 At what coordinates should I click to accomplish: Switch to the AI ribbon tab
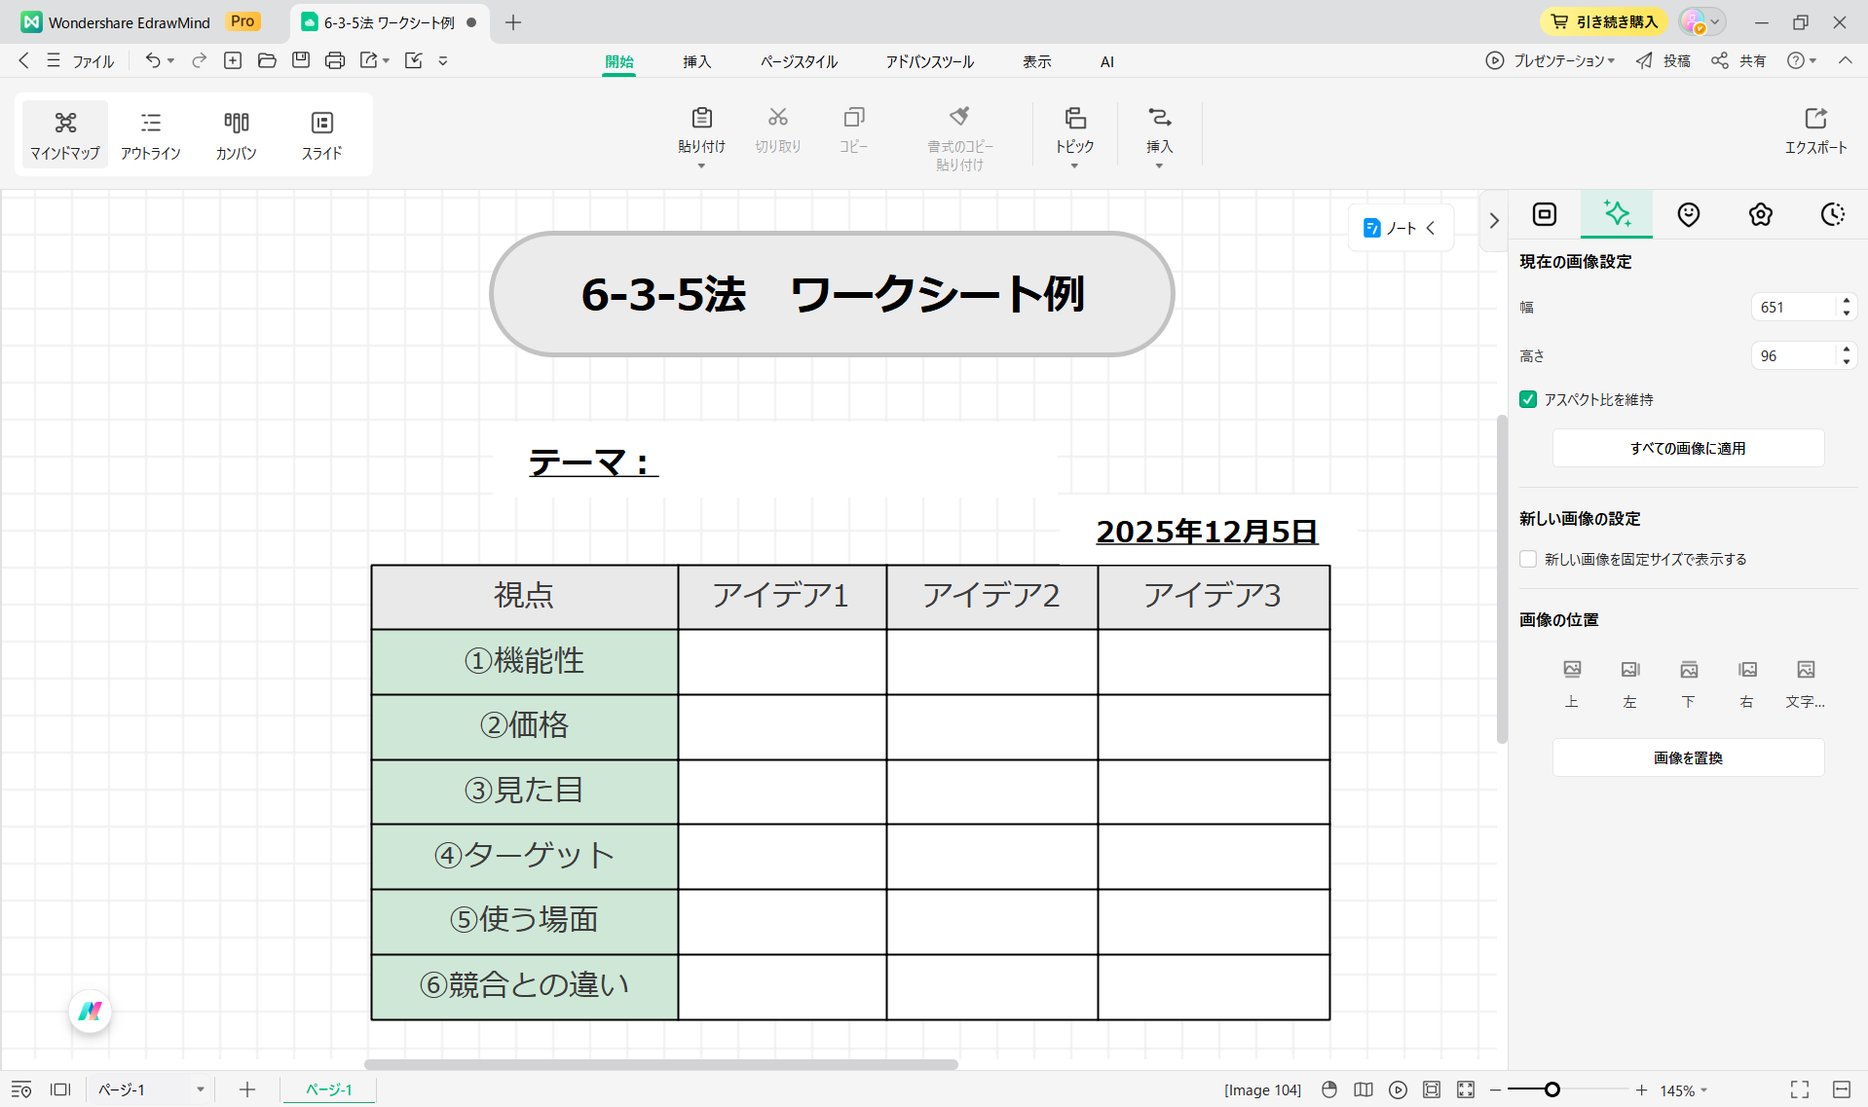tap(1106, 61)
